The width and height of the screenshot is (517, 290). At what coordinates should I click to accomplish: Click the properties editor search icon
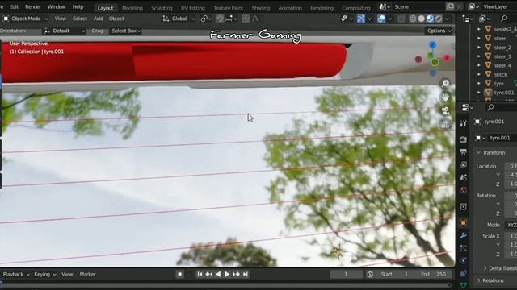[490, 107]
